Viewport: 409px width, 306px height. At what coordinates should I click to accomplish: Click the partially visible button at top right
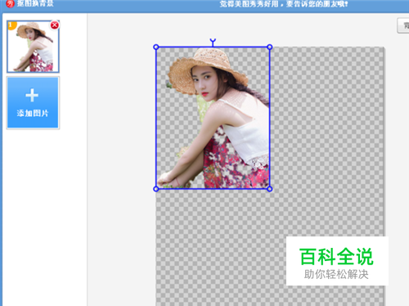click(x=403, y=26)
